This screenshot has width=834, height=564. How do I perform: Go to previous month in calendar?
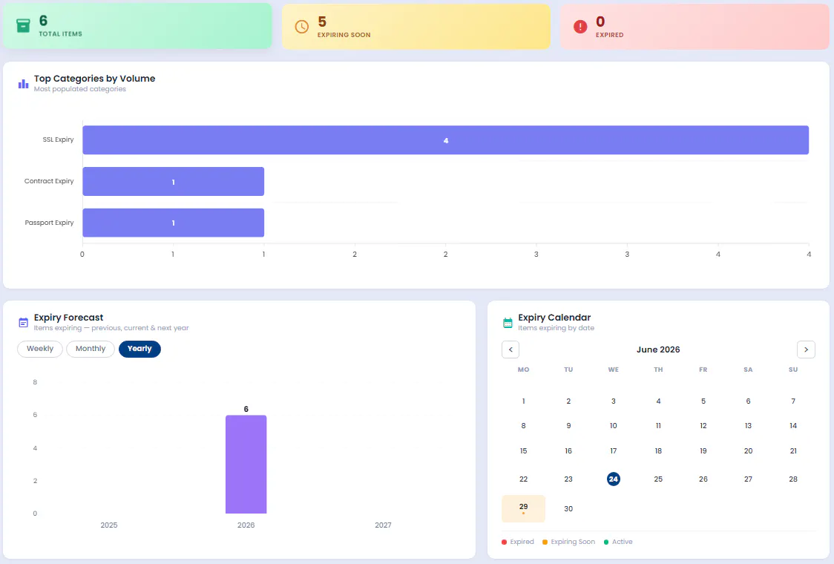tap(510, 350)
